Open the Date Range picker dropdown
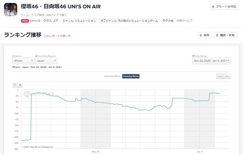 [211, 61]
